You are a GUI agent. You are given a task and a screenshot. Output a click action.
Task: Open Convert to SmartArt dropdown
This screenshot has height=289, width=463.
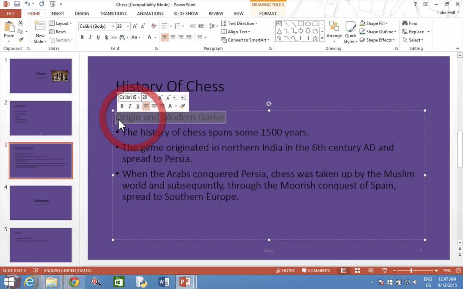(x=245, y=40)
